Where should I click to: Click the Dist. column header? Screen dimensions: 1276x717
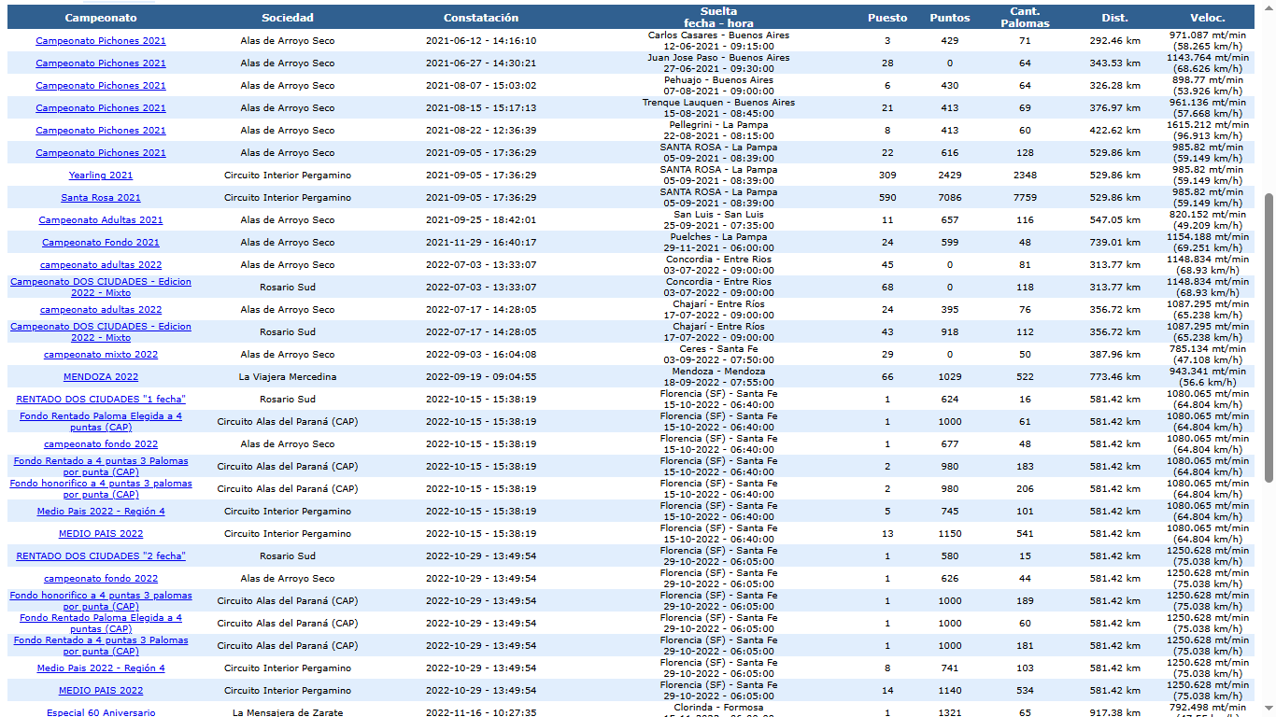[x=1114, y=18]
